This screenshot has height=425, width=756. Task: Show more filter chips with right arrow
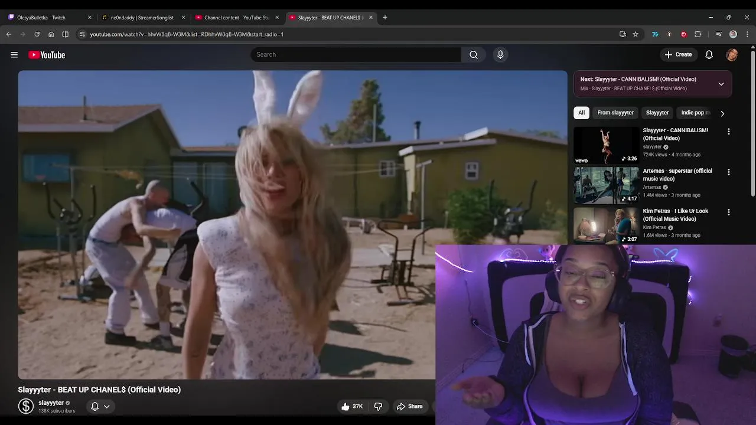722,113
